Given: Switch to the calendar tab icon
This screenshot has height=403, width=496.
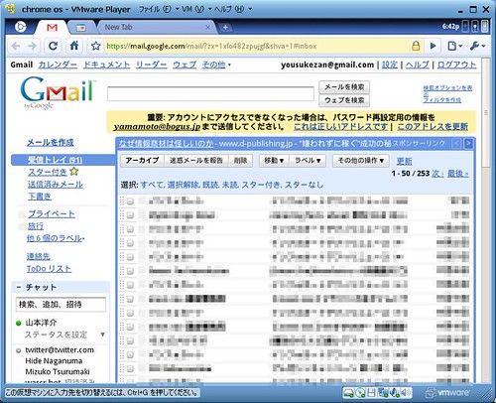Looking at the screenshot, I should pos(81,28).
